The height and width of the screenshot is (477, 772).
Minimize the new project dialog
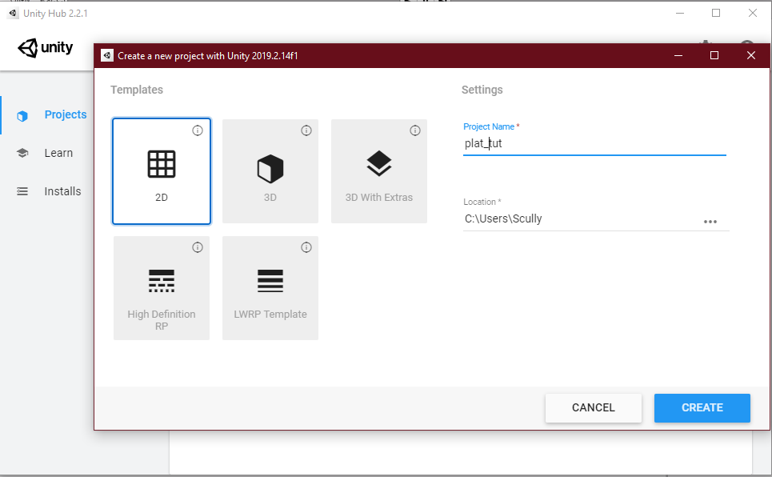pos(678,56)
